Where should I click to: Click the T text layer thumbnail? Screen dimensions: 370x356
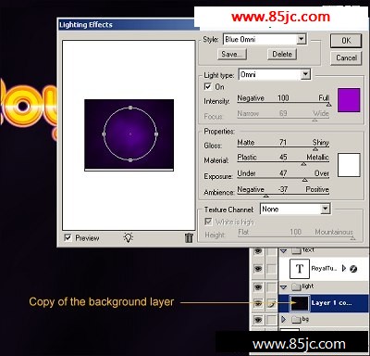point(300,269)
